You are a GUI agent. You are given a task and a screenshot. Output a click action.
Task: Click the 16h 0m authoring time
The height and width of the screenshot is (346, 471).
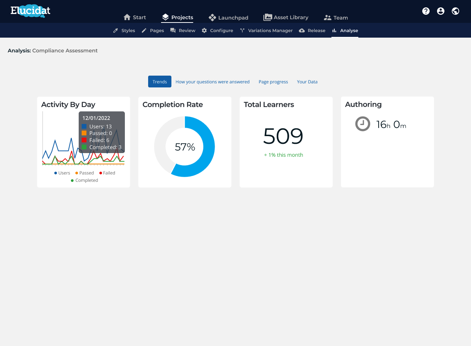(x=391, y=125)
